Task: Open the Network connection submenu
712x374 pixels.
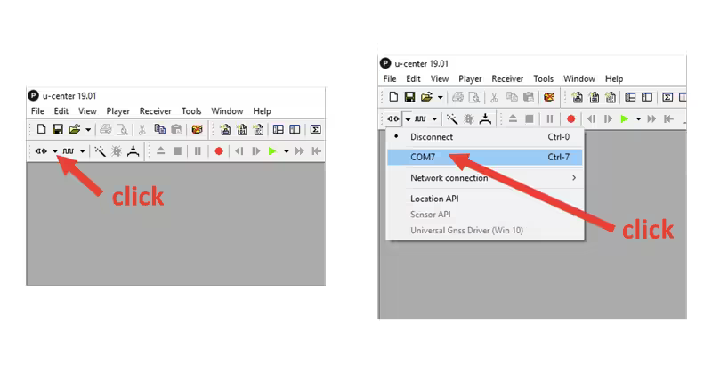Action: [x=484, y=178]
